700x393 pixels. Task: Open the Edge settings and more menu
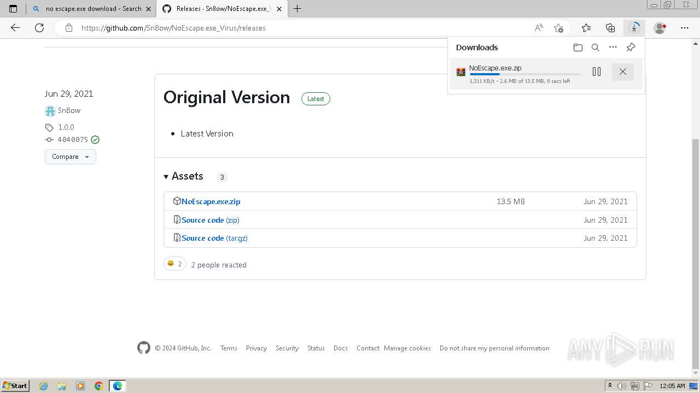point(685,28)
